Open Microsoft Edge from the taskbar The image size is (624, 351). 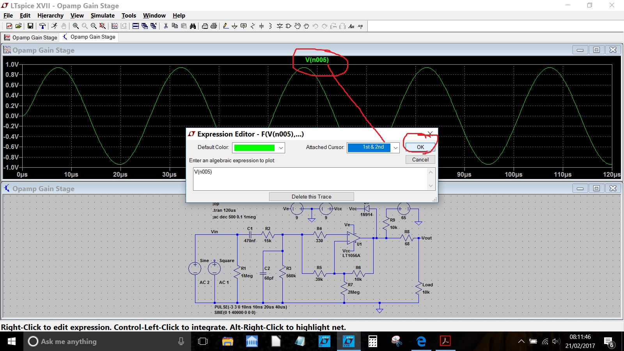[421, 341]
